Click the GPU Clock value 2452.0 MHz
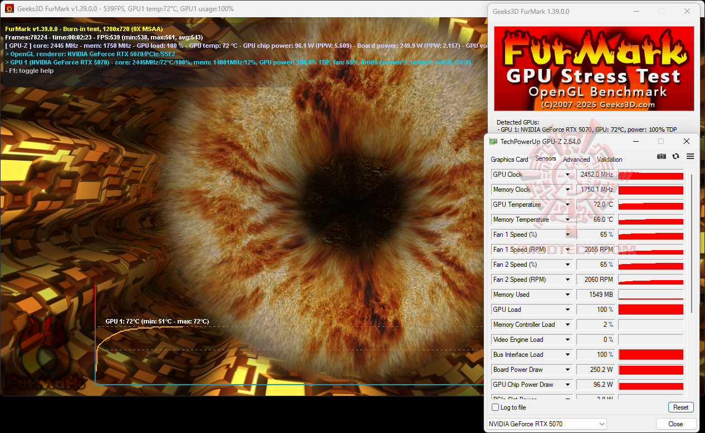 [595, 175]
